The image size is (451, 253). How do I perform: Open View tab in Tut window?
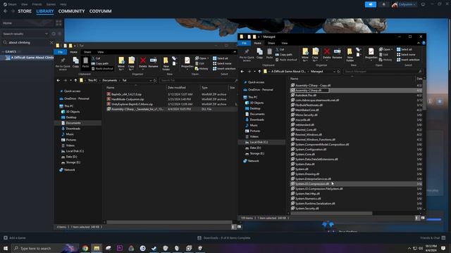100,52
